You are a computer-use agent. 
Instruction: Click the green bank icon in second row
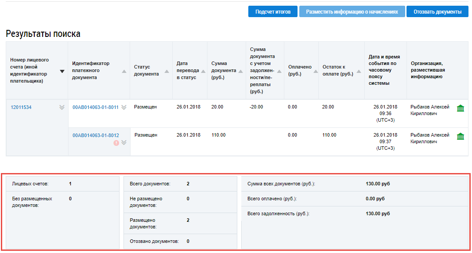click(460, 136)
